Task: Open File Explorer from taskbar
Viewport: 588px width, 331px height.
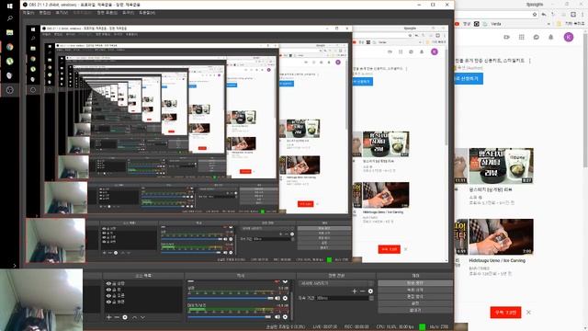Action: pyautogui.click(x=10, y=33)
